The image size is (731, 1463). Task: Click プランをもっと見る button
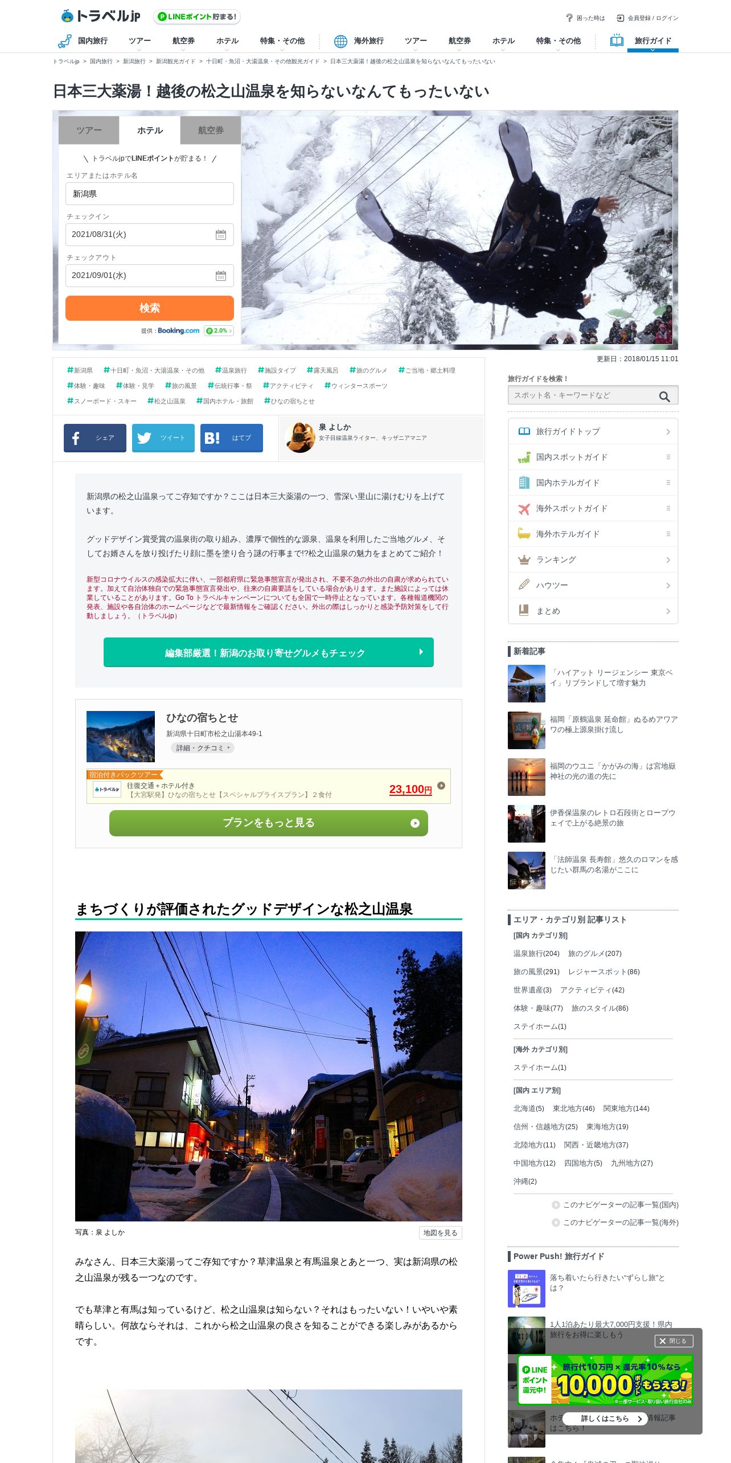click(x=269, y=823)
